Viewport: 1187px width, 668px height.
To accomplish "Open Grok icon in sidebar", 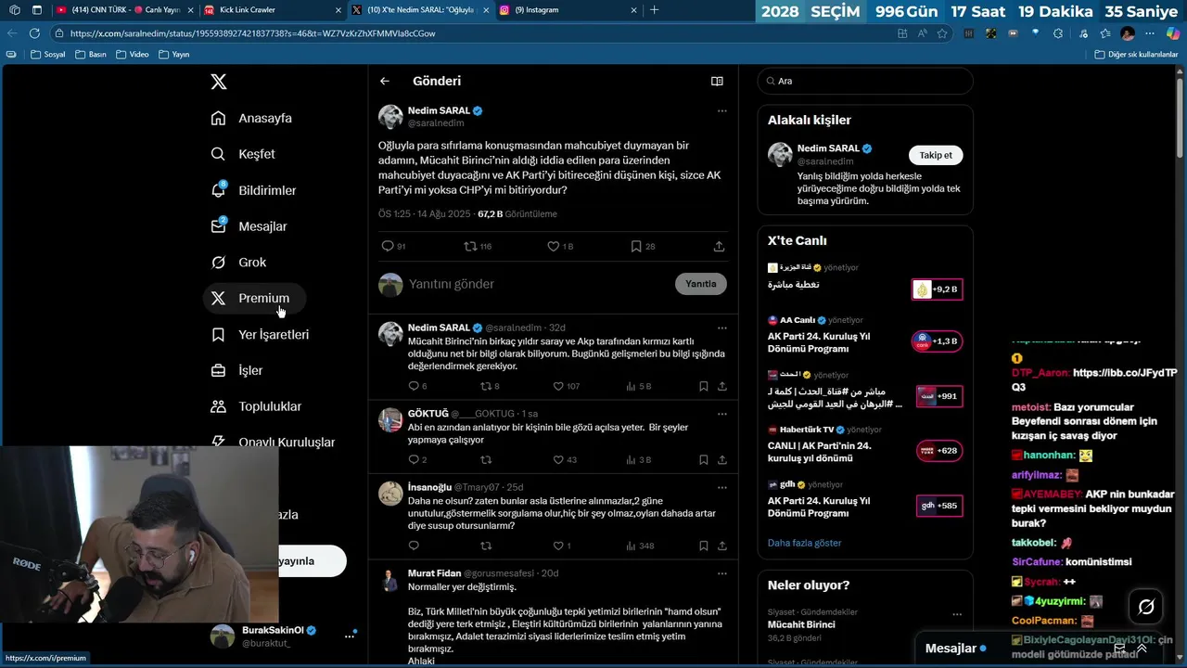I will pyautogui.click(x=218, y=263).
